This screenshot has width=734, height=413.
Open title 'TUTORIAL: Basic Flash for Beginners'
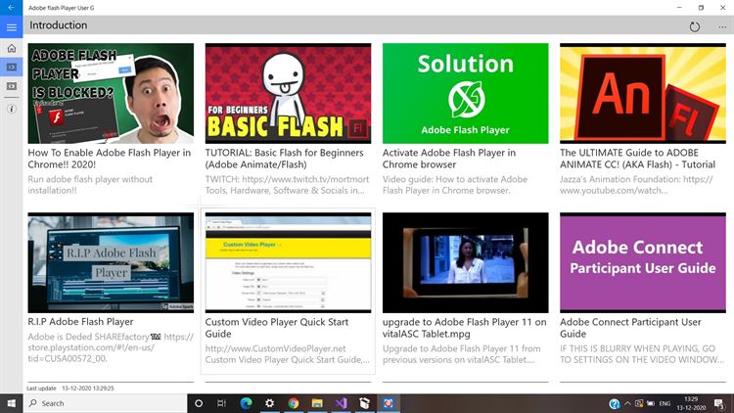point(284,159)
